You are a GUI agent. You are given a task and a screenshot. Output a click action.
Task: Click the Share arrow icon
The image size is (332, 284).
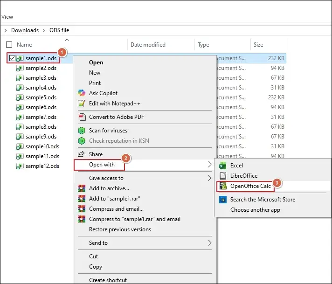[81, 154]
